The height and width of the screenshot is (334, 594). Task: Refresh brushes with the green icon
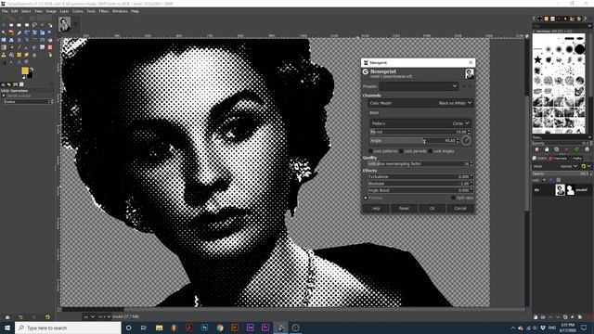click(x=576, y=149)
